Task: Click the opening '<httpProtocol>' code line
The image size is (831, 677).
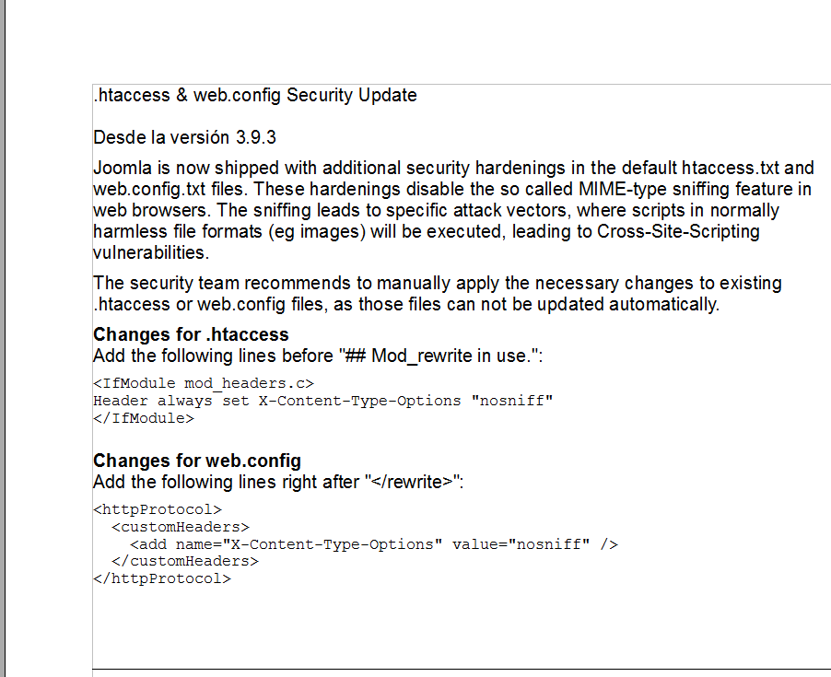Action: click(x=158, y=509)
